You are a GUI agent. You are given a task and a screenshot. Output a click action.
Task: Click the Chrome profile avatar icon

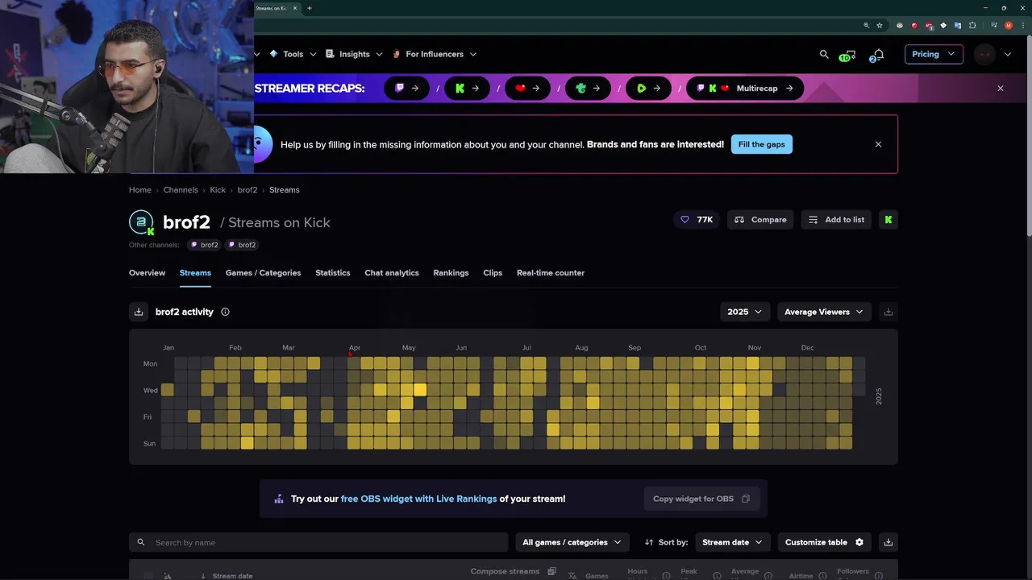pos(1009,25)
